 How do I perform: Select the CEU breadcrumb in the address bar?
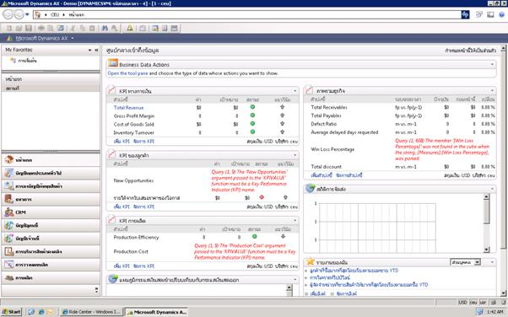(x=55, y=15)
